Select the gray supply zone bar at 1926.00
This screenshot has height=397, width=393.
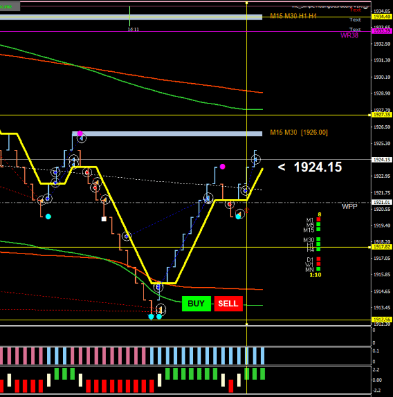coord(167,133)
